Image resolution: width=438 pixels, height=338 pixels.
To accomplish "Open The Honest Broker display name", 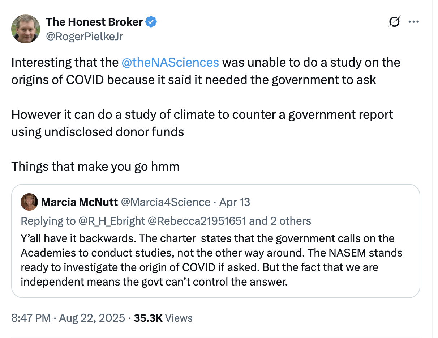I will [x=94, y=22].
